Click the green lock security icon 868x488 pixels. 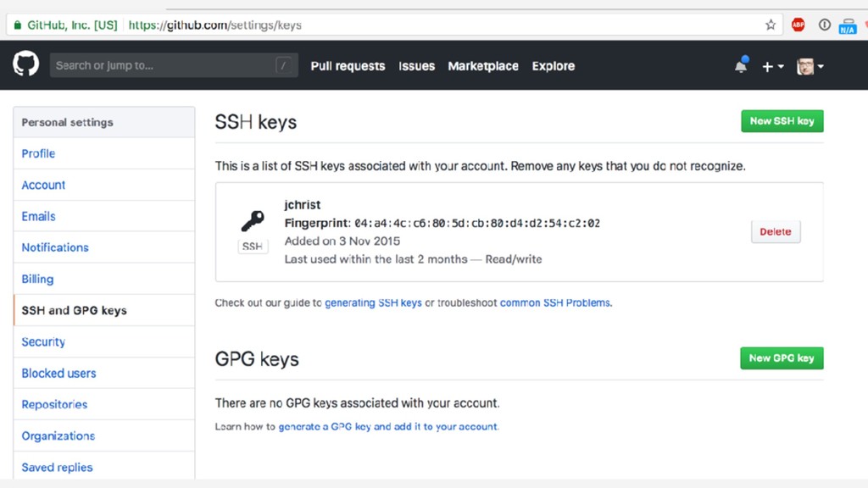coord(18,25)
